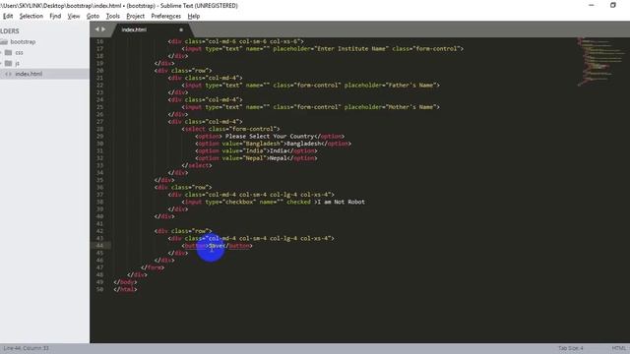Viewport: 630px width, 354px height.
Task: Click the closing html tag
Action: (x=125, y=289)
